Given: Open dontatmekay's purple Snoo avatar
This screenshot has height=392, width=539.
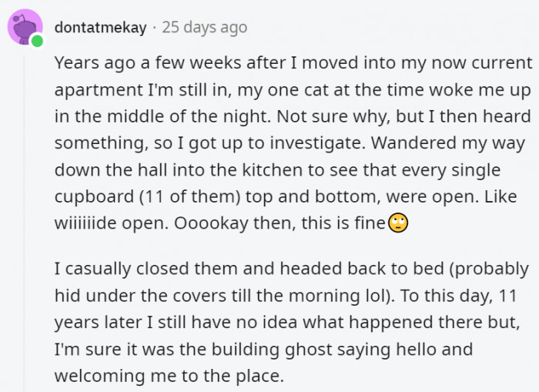Looking at the screenshot, I should (25, 27).
